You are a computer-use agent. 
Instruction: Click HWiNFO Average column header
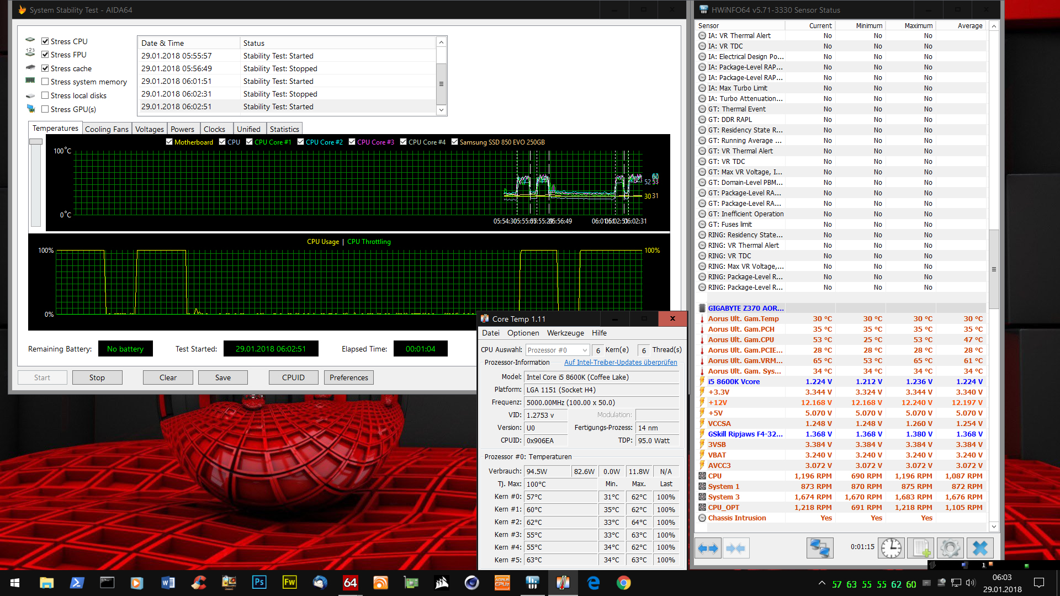(x=961, y=26)
